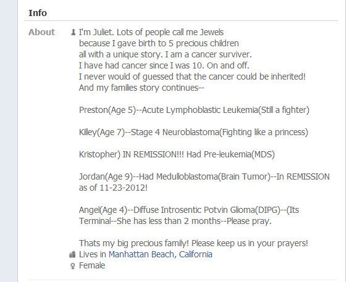Image resolution: width=347 pixels, height=282 pixels.
Task: Click the 'cancer could be inherited' line
Action: pyautogui.click(x=192, y=77)
